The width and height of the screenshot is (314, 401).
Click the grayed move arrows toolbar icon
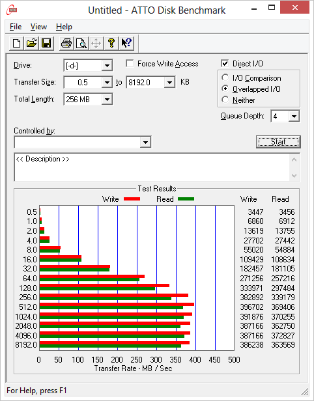(96, 43)
